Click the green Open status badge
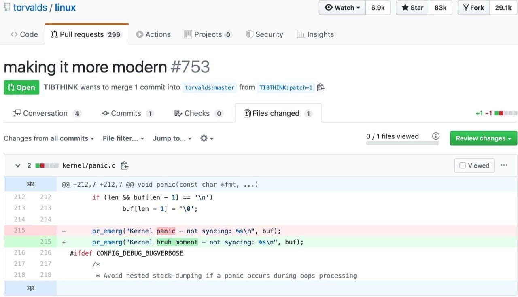This screenshot has height=297, width=518. point(21,87)
